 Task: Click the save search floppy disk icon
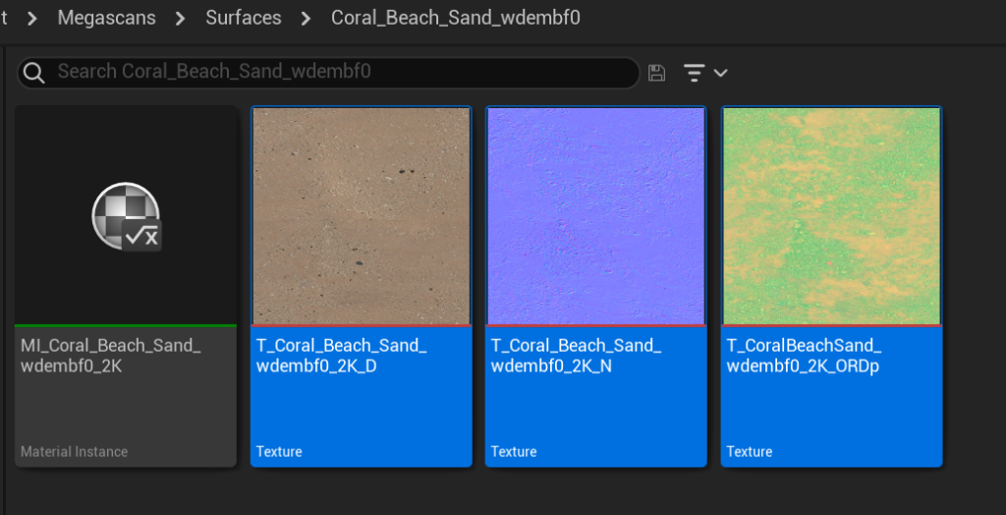click(657, 73)
